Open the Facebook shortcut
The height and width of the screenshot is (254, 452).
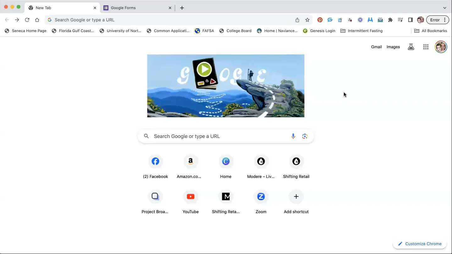click(x=155, y=167)
